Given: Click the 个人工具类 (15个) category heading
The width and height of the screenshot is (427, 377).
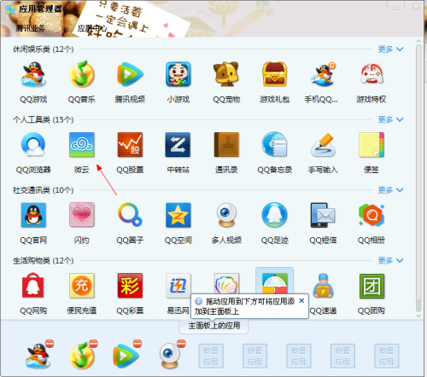Looking at the screenshot, I should pos(43,119).
